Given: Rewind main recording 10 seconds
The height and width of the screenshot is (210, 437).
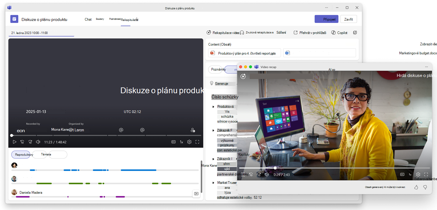Looking at the screenshot, I should point(22,142).
